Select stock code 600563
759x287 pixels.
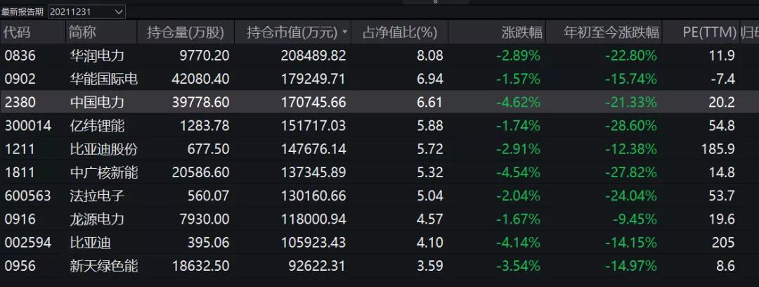[x=28, y=196]
